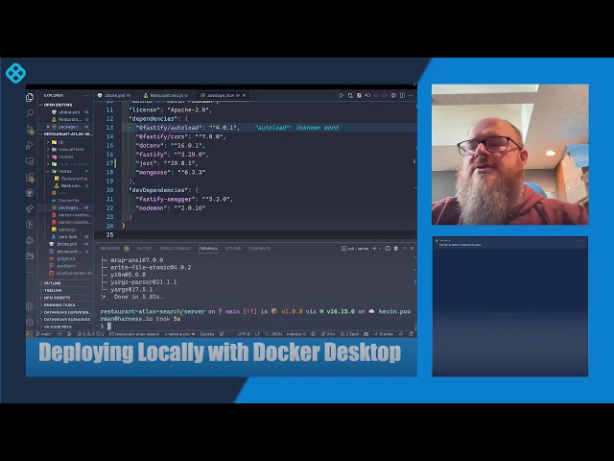Click sync changes icon in status bar
The width and height of the screenshot is (614, 461).
tap(59, 334)
